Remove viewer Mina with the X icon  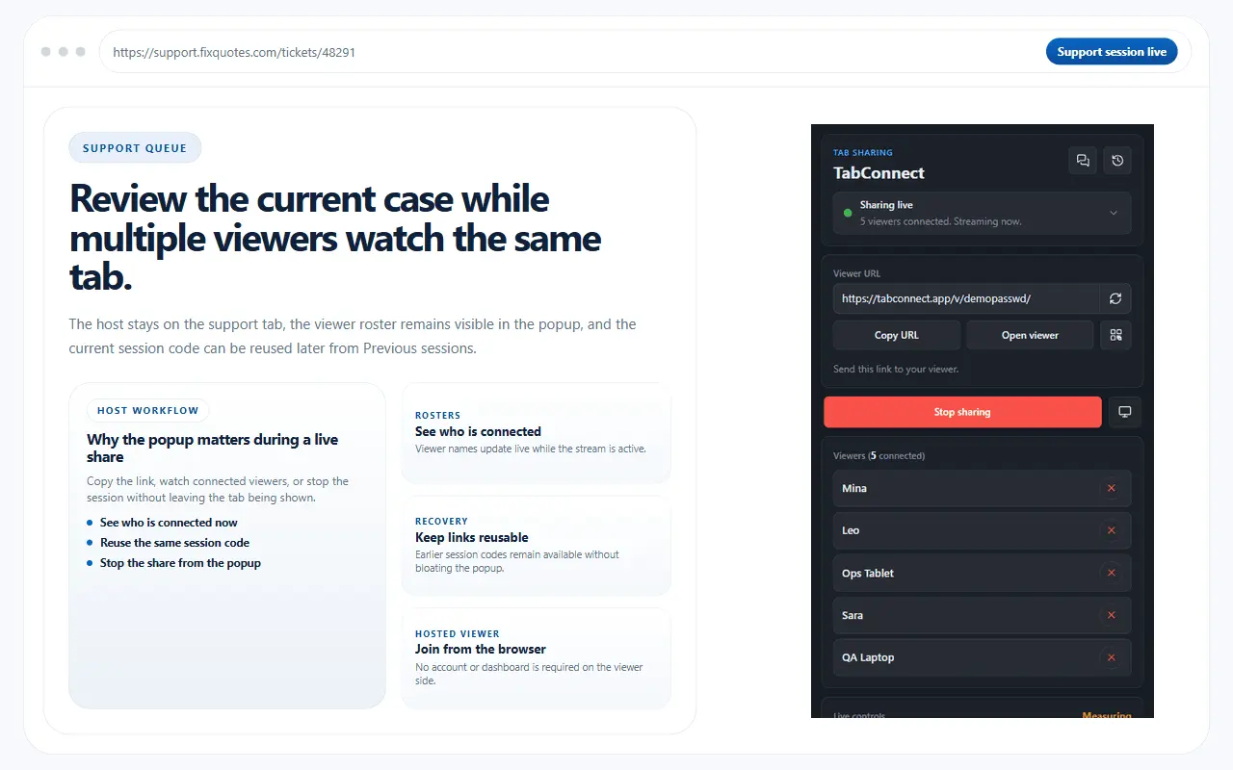[1112, 488]
